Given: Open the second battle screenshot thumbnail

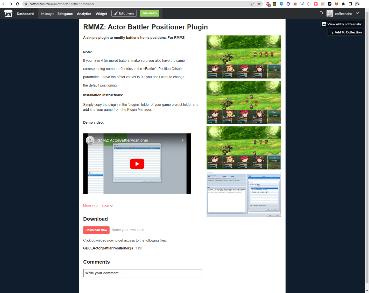Looking at the screenshot, I should 244,102.
